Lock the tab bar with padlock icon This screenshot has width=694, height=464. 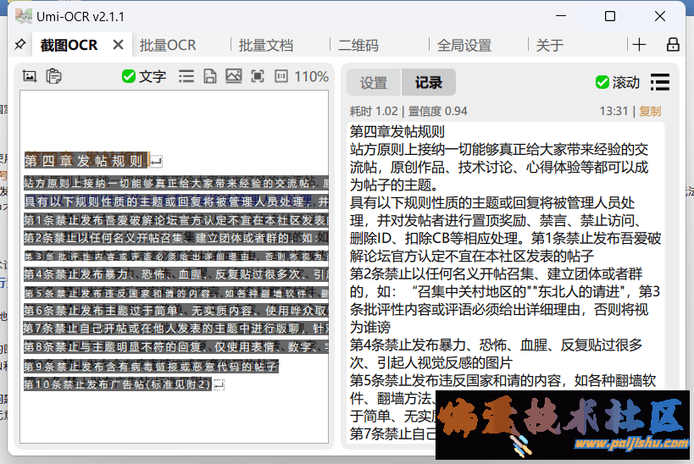[x=673, y=45]
